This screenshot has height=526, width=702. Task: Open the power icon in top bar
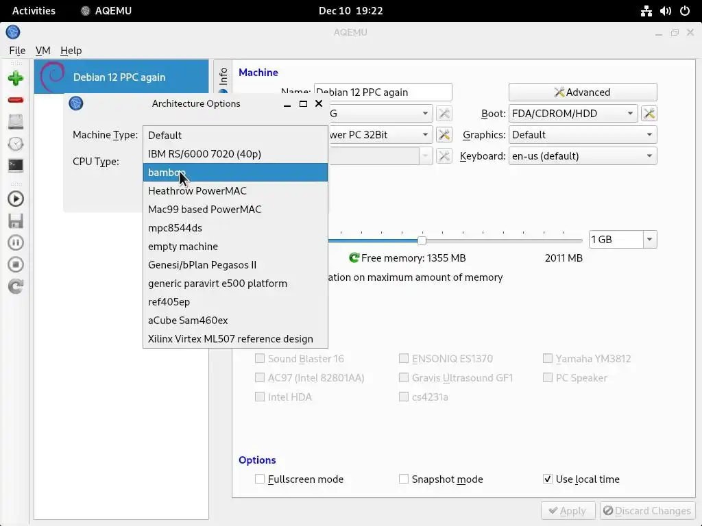tap(685, 11)
